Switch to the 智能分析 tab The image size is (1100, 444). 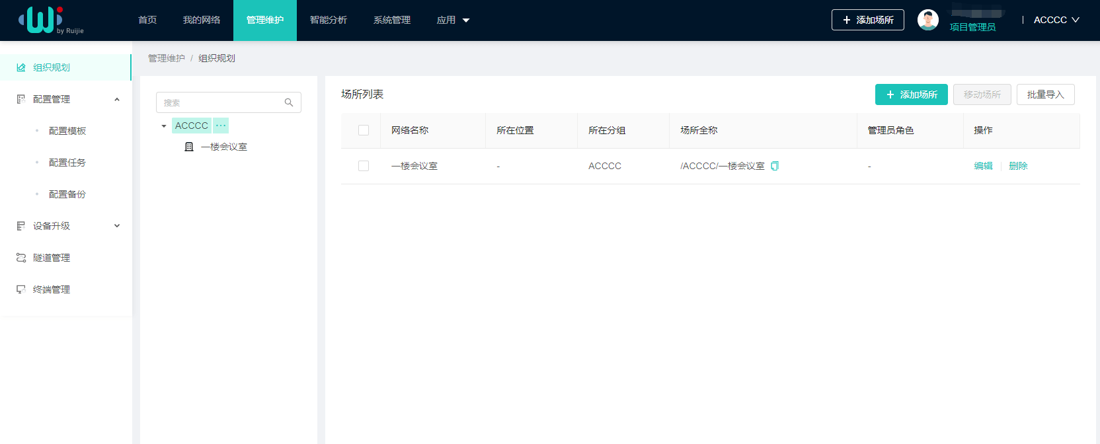329,20
